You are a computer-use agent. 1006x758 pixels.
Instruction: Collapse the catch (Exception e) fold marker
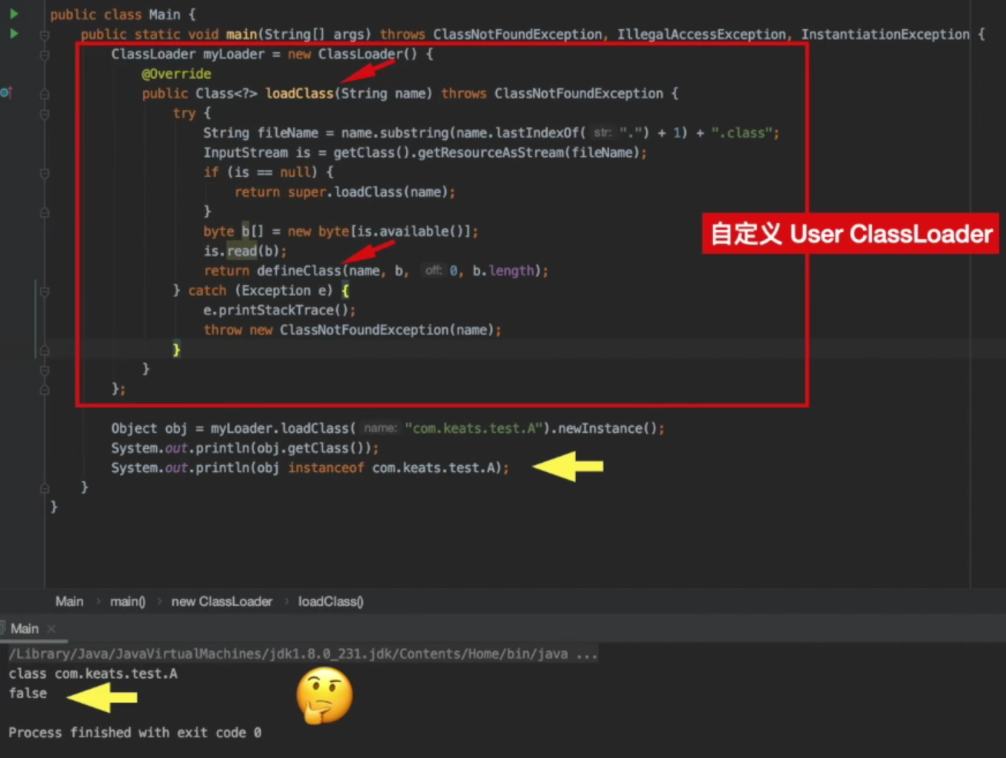point(45,291)
